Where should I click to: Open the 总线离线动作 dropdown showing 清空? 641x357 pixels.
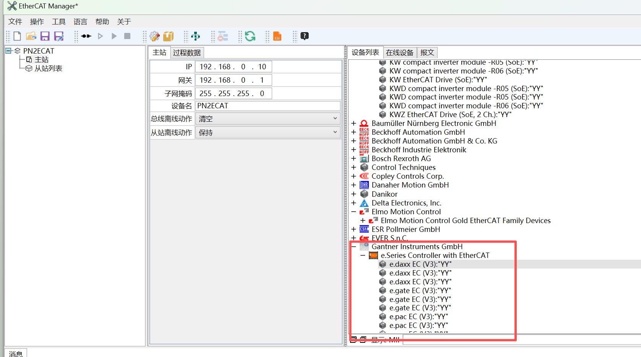(x=268, y=119)
